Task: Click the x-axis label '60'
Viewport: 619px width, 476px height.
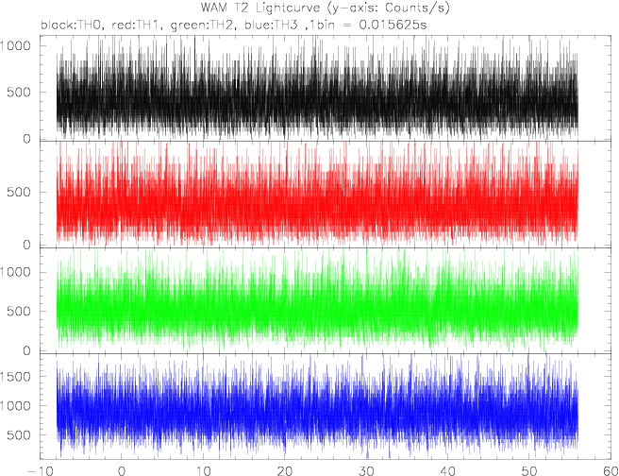Action: [611, 471]
